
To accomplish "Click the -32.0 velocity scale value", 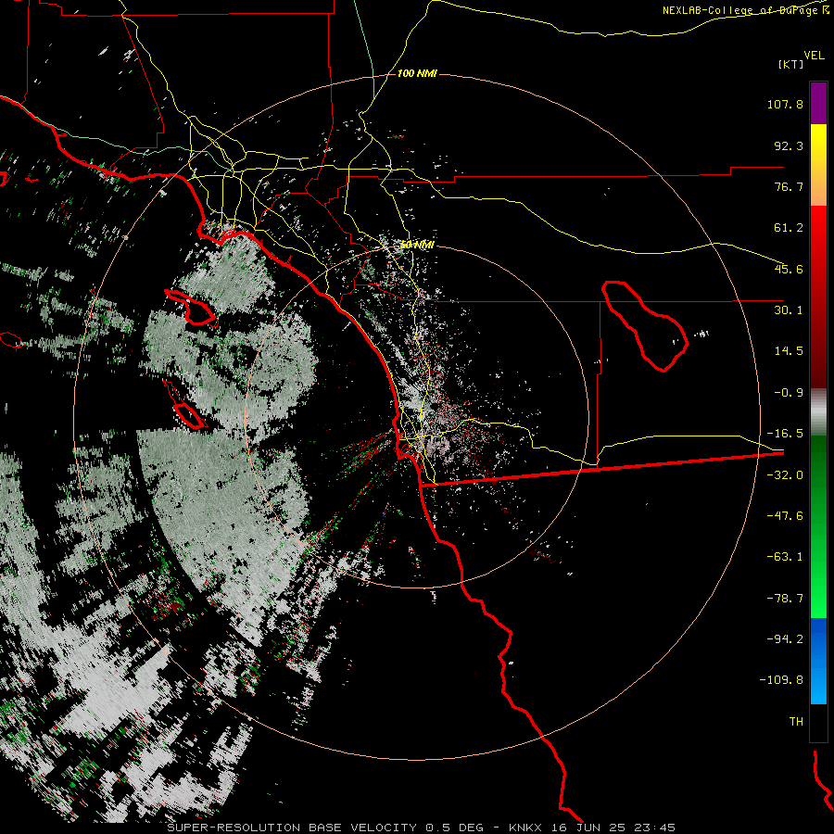I will coord(785,475).
